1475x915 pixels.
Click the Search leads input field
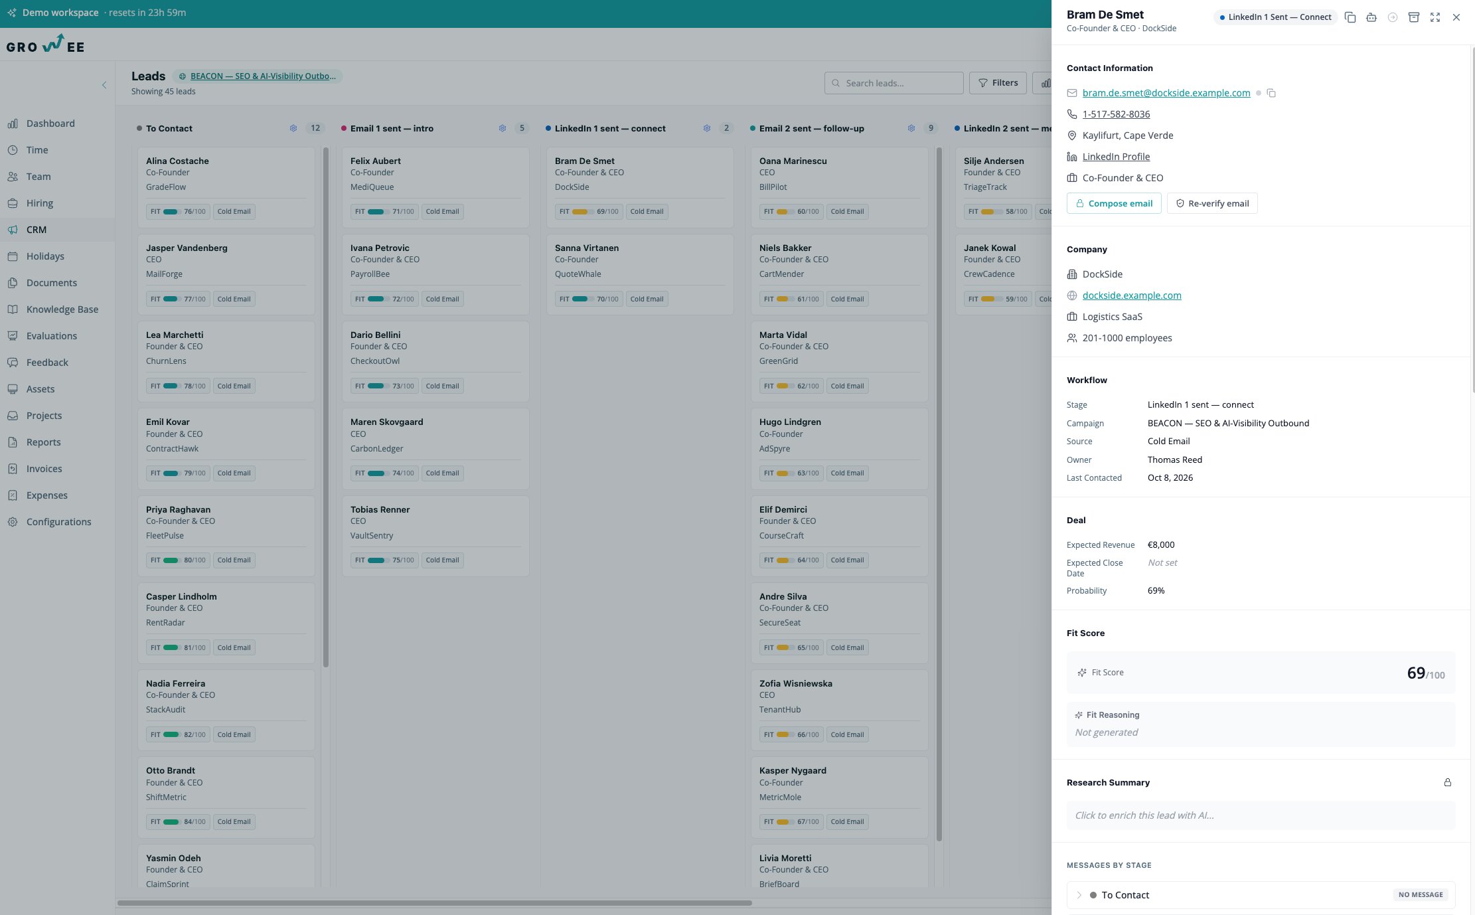coord(893,83)
